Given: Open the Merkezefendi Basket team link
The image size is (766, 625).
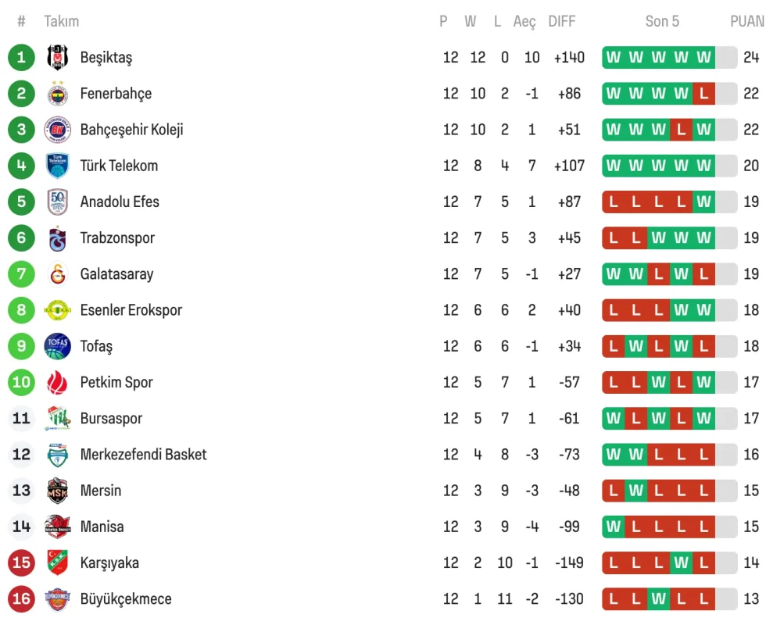Looking at the screenshot, I should point(143,455).
